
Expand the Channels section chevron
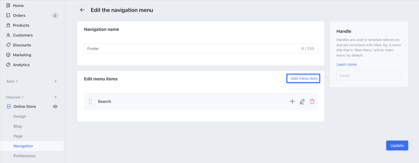(23, 97)
